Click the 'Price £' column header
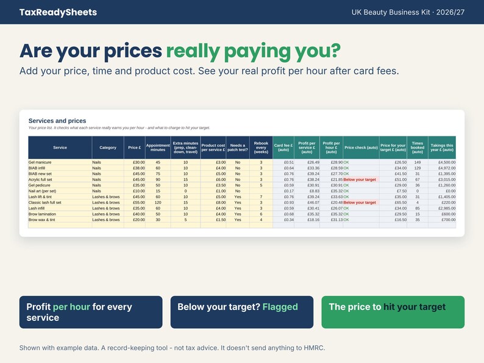484x363 pixels. (x=135, y=147)
